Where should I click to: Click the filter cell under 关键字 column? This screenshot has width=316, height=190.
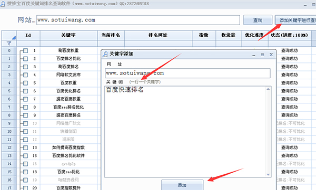68,43
